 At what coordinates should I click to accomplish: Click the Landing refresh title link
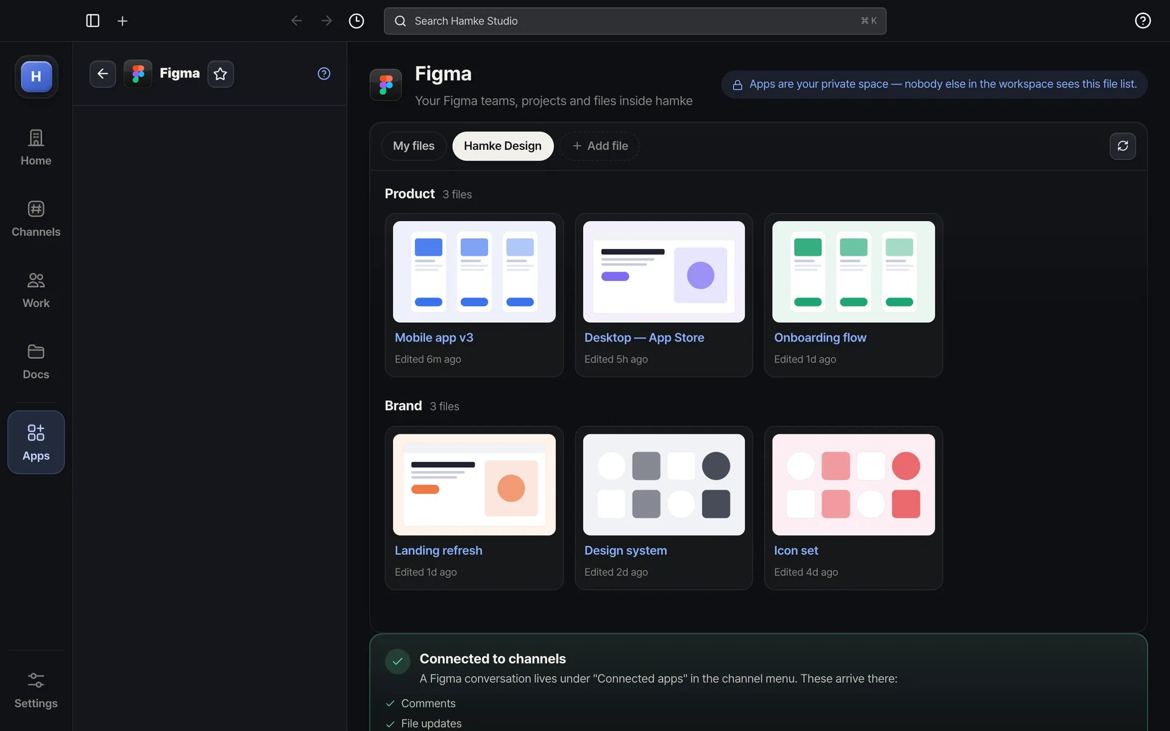[x=438, y=551]
